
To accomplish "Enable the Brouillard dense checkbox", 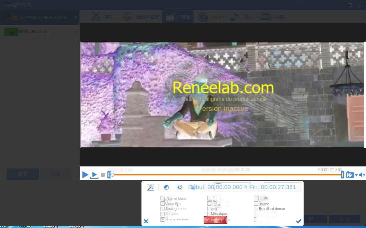I will (x=256, y=209).
